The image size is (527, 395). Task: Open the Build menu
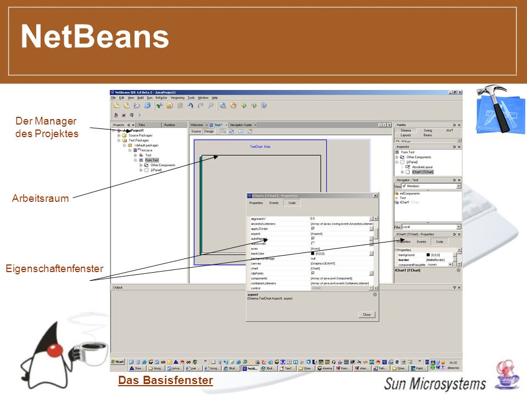click(141, 98)
